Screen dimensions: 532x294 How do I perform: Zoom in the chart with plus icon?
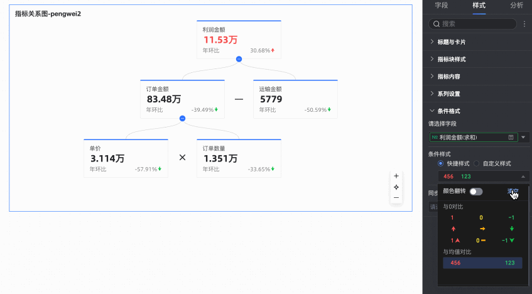pos(396,177)
